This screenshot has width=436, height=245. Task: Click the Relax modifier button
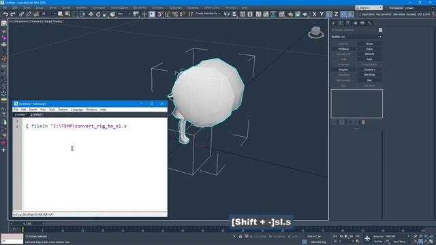tap(369, 49)
